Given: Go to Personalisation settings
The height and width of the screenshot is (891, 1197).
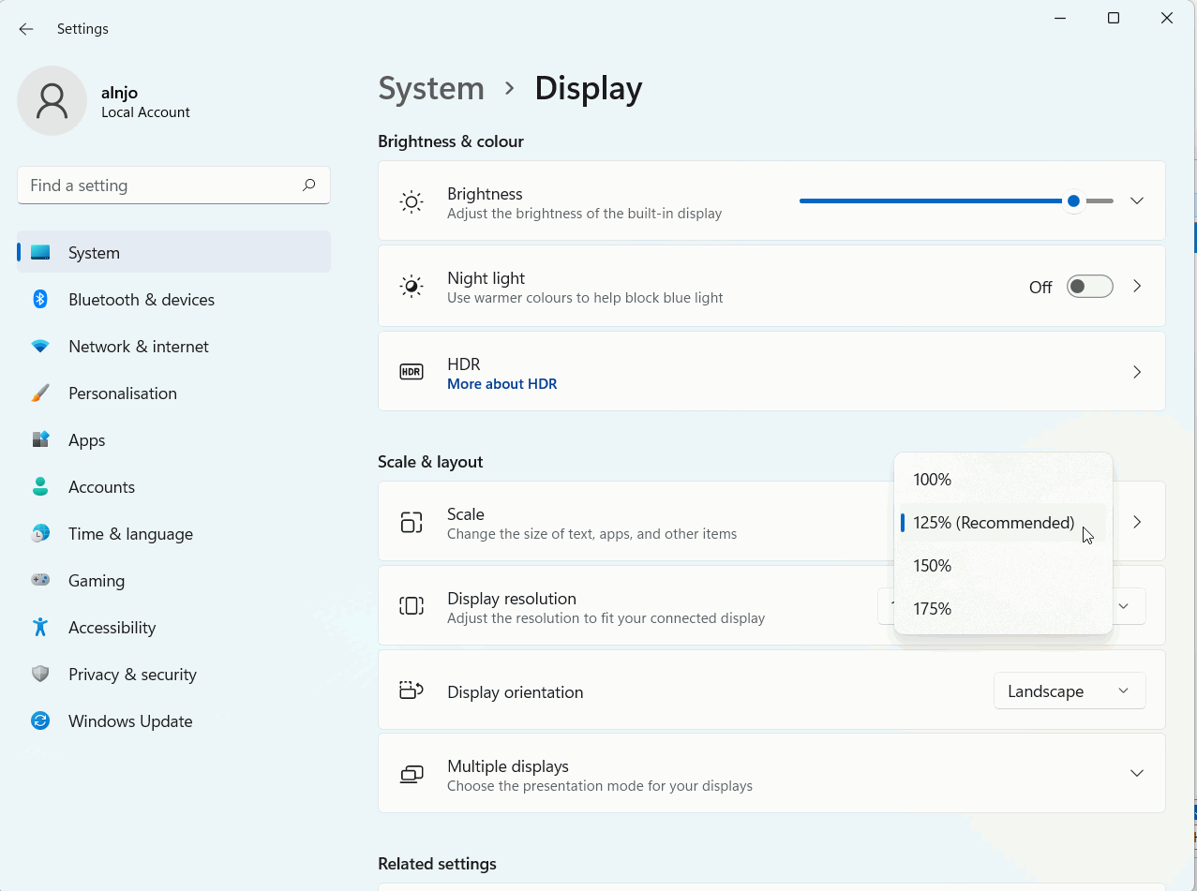Looking at the screenshot, I should point(173,394).
